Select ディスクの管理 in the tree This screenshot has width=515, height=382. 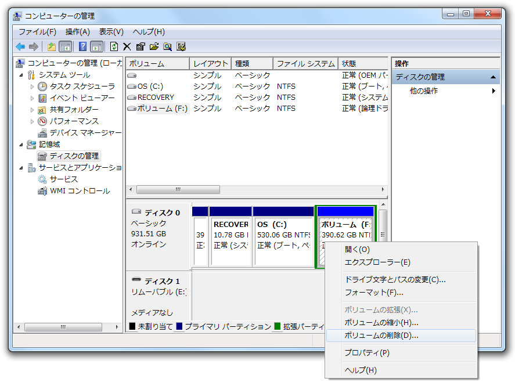coord(74,156)
